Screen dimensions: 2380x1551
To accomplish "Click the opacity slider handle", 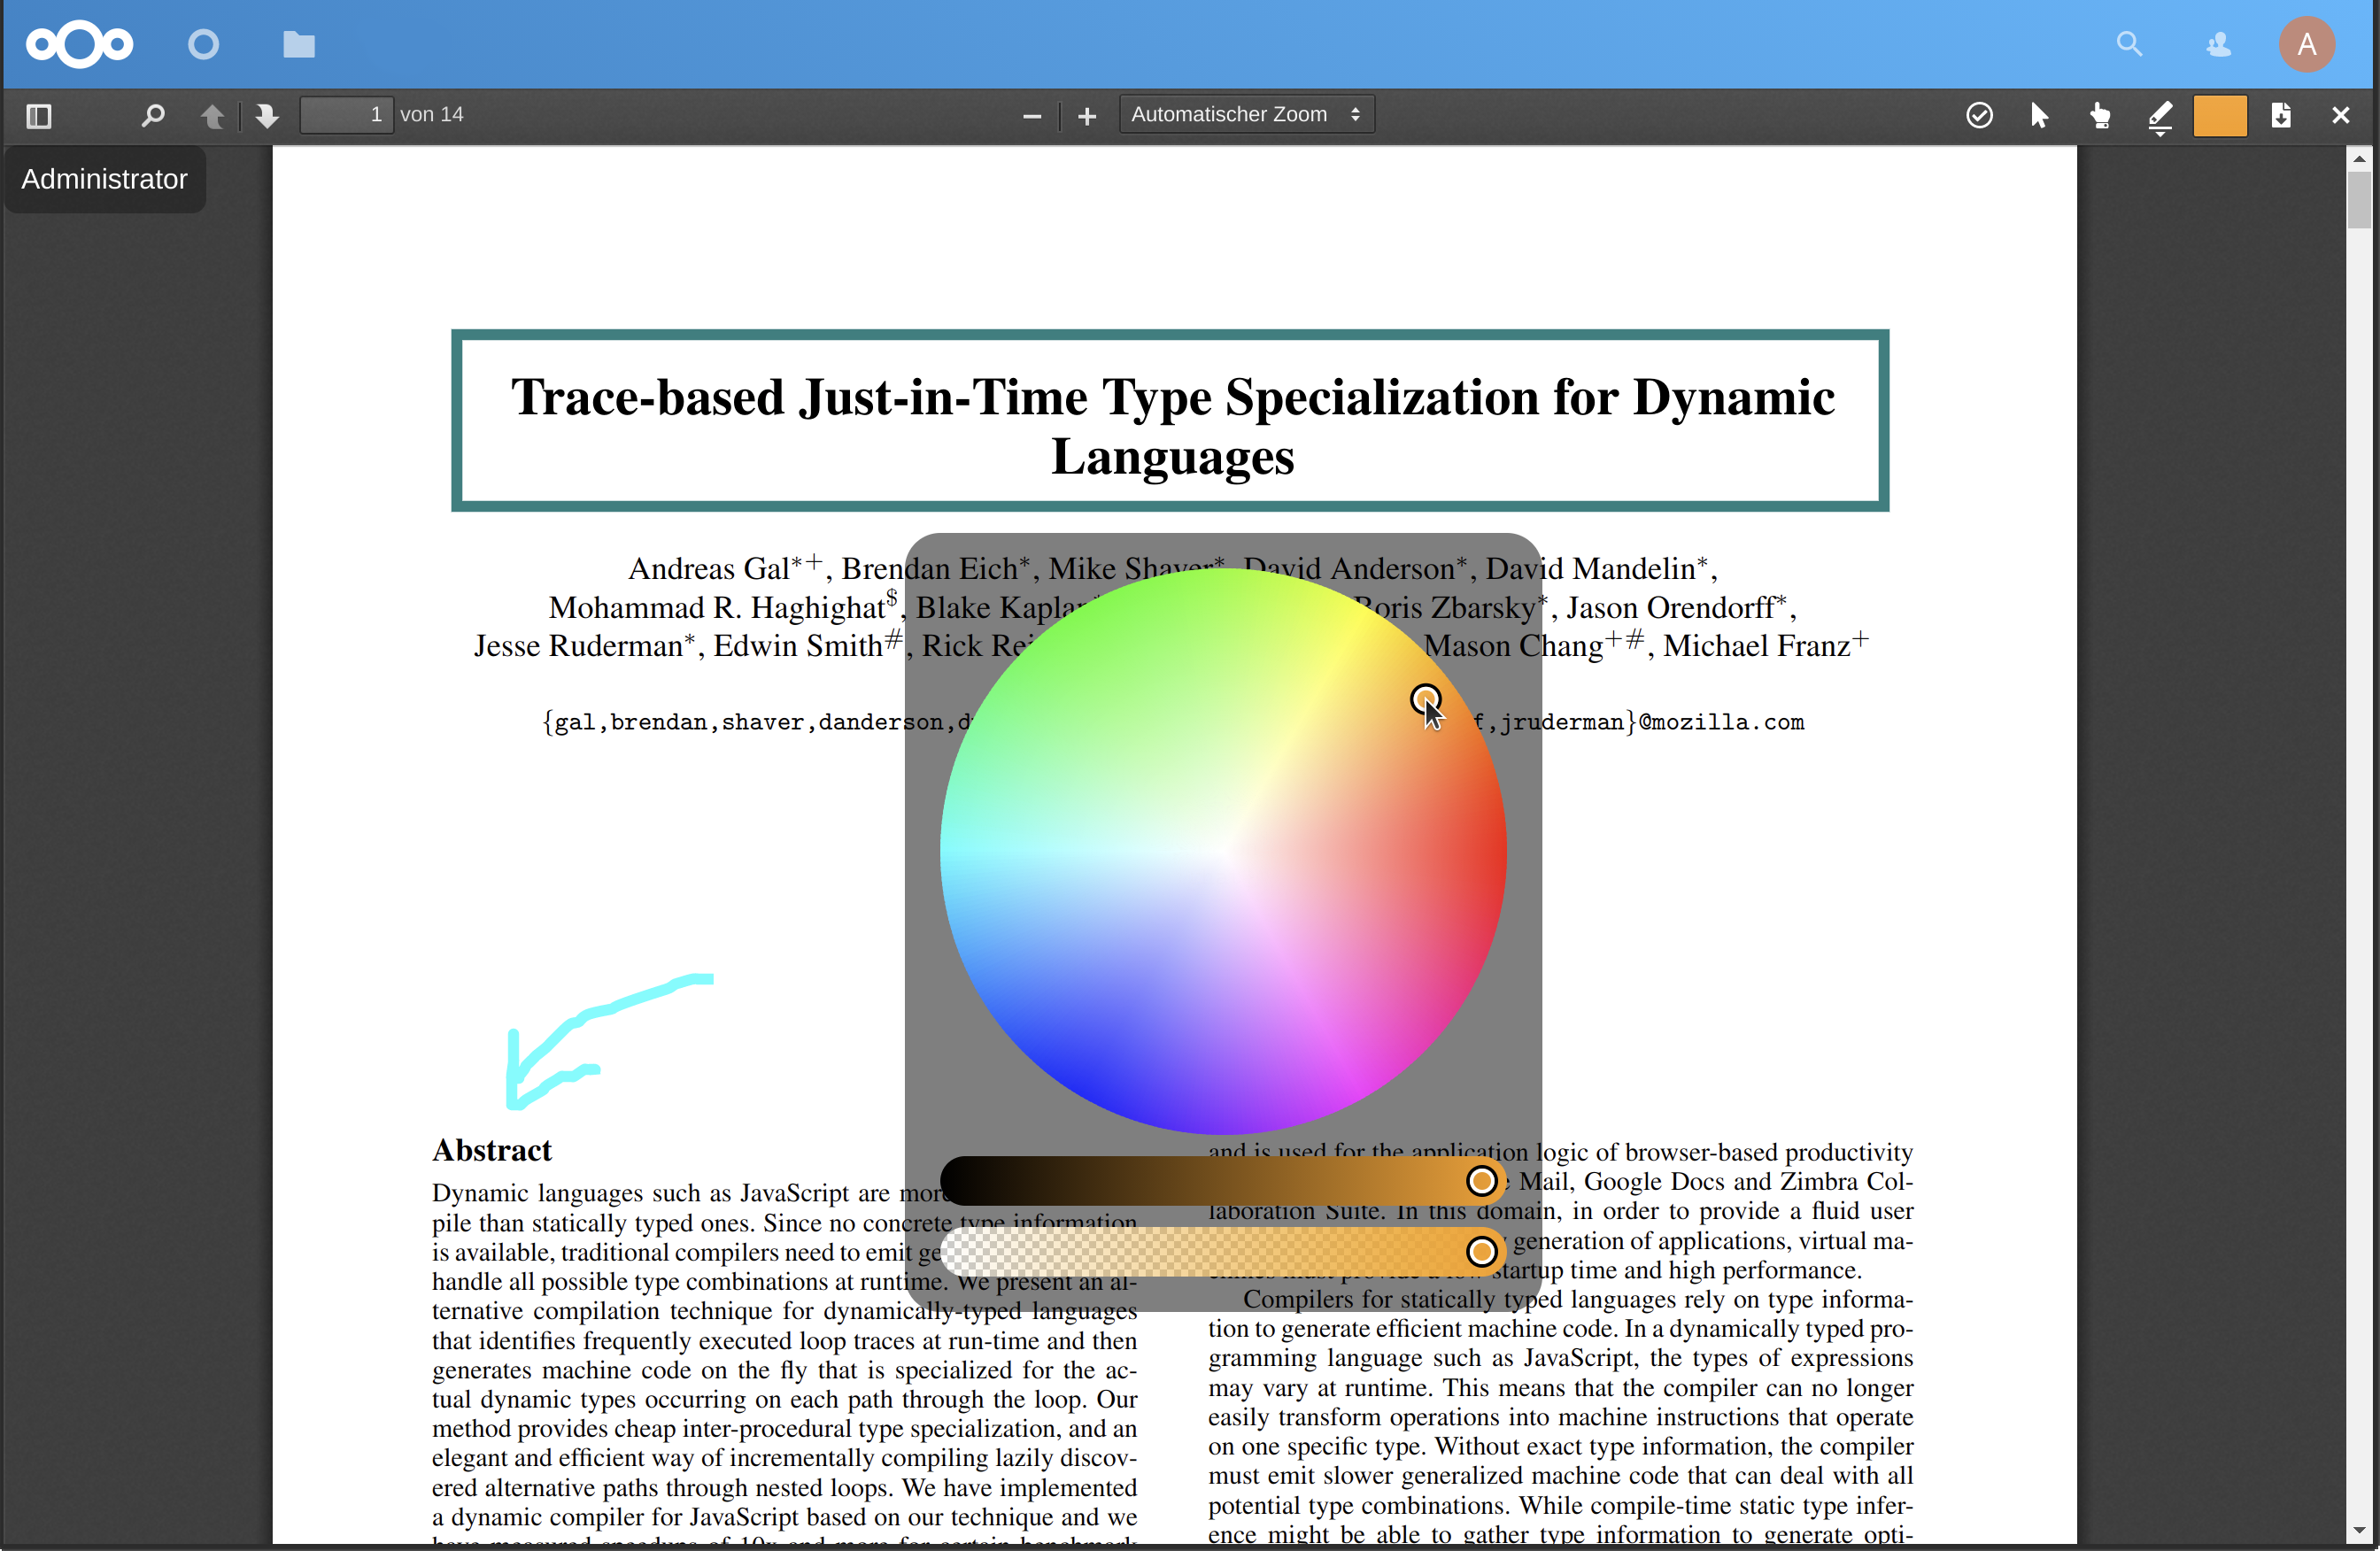I will click(x=1481, y=1251).
